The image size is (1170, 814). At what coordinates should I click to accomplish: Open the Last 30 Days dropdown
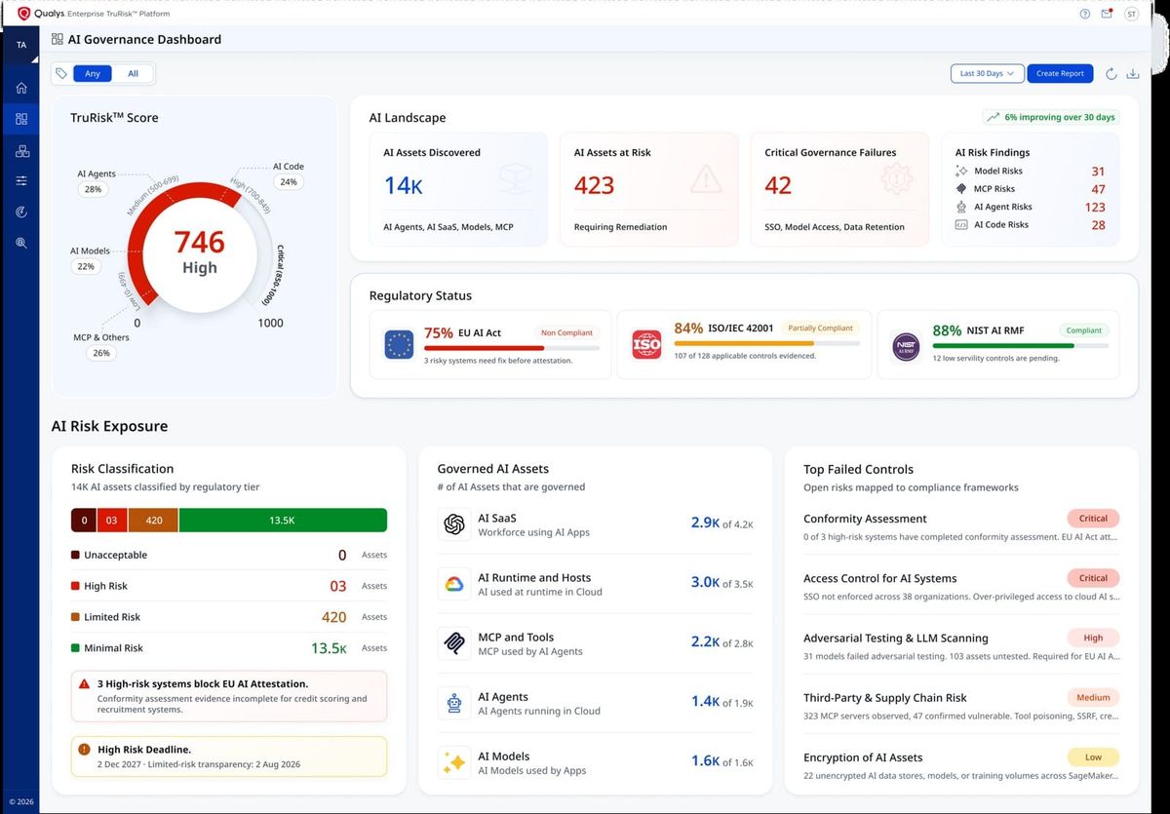[x=987, y=73]
